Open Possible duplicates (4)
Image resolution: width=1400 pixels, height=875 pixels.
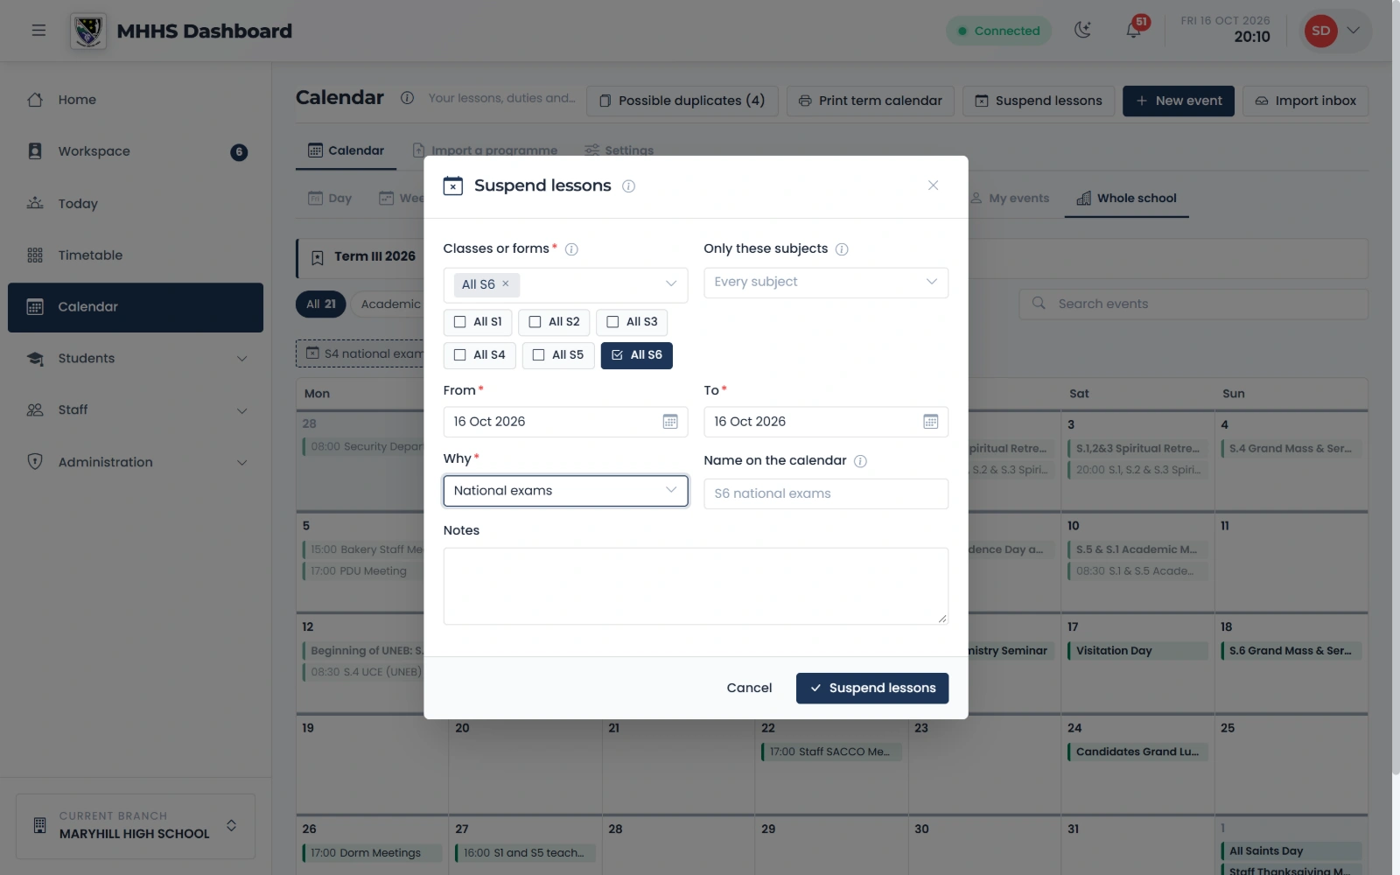pos(682,101)
